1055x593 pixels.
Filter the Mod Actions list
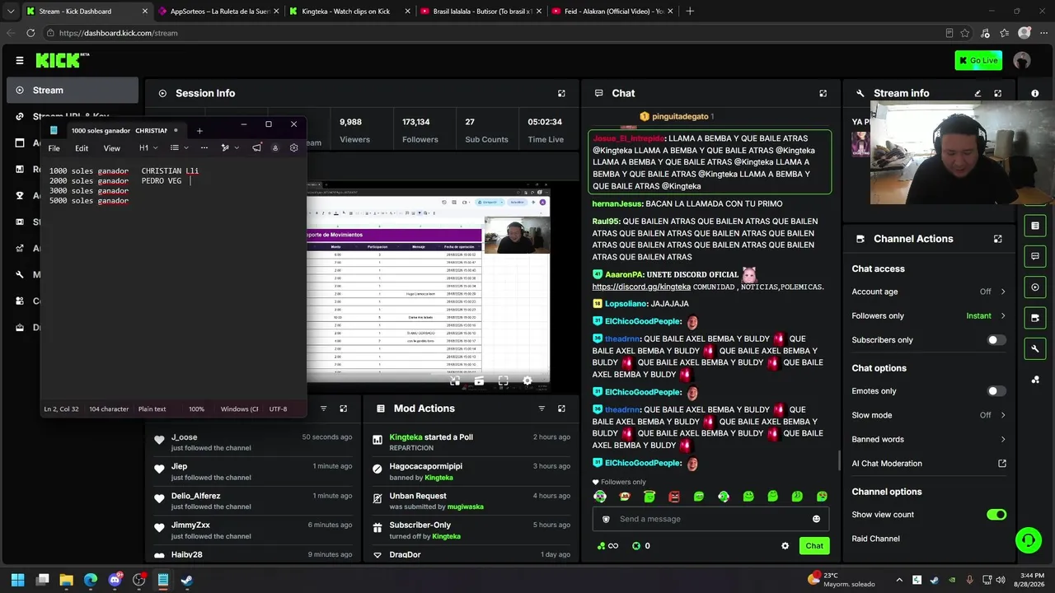coord(542,409)
